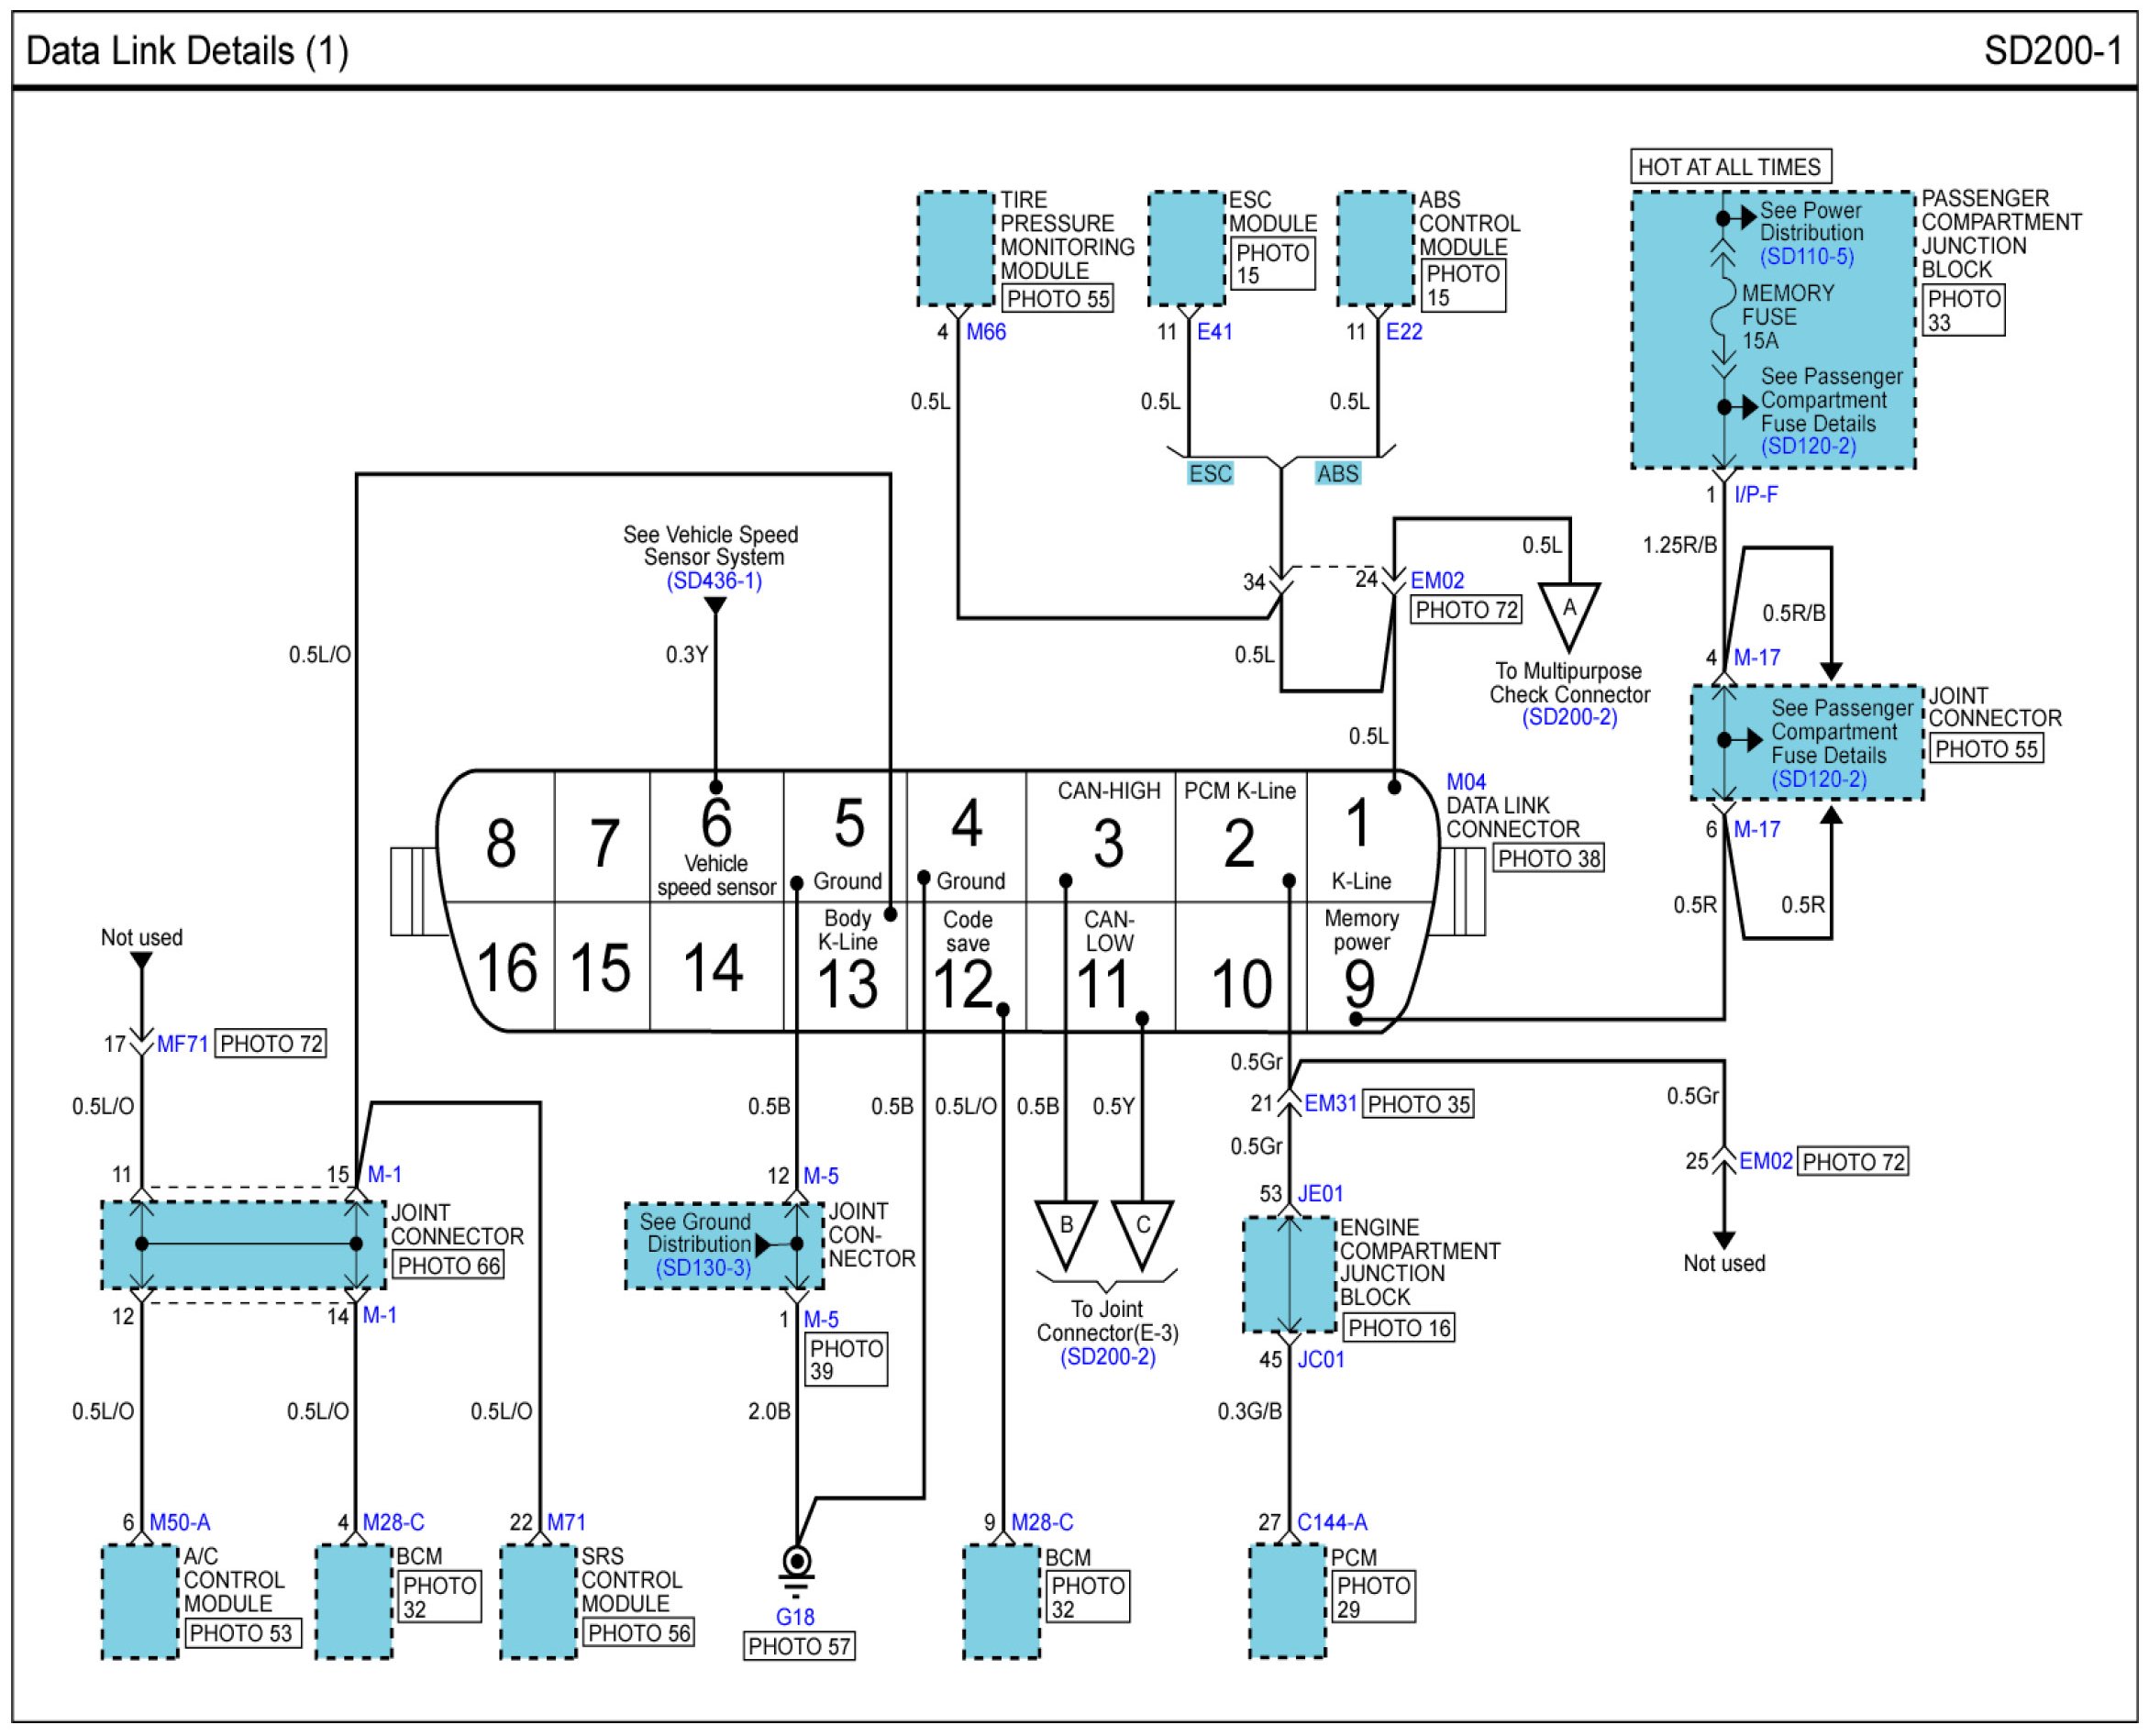The height and width of the screenshot is (1736, 2149).
Task: Click the M04 connector code label
Action: pyautogui.click(x=1465, y=782)
